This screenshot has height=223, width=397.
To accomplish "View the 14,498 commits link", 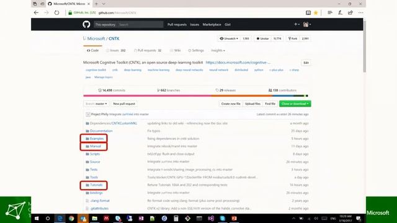I will click(x=112, y=90).
